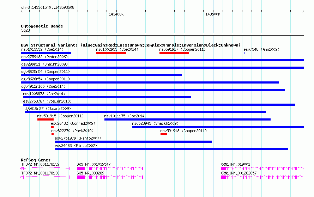Click the blue bar under nsv1008873
This screenshot has height=197, width=314.
pyautogui.click(x=107, y=97)
